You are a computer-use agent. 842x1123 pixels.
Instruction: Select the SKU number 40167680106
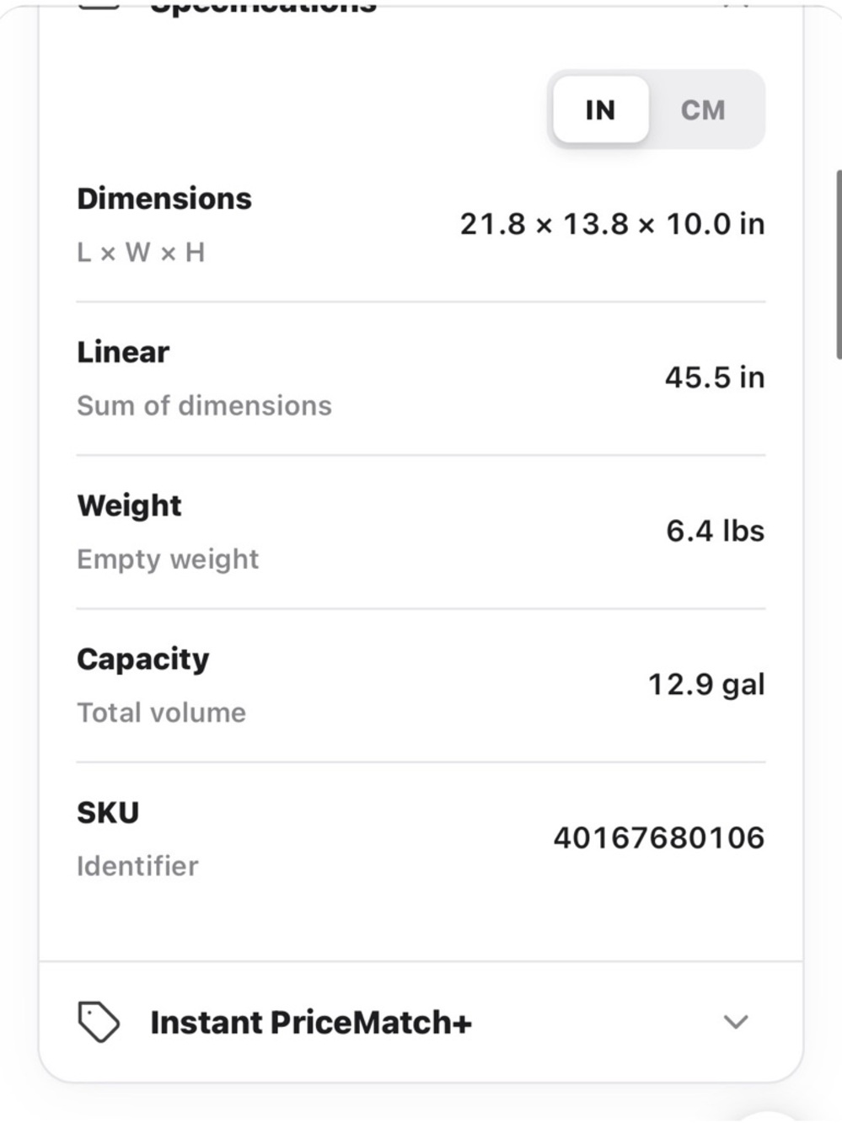click(658, 837)
